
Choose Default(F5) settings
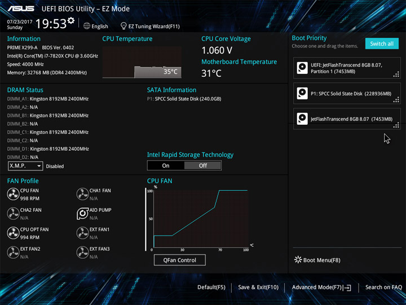[x=211, y=287]
